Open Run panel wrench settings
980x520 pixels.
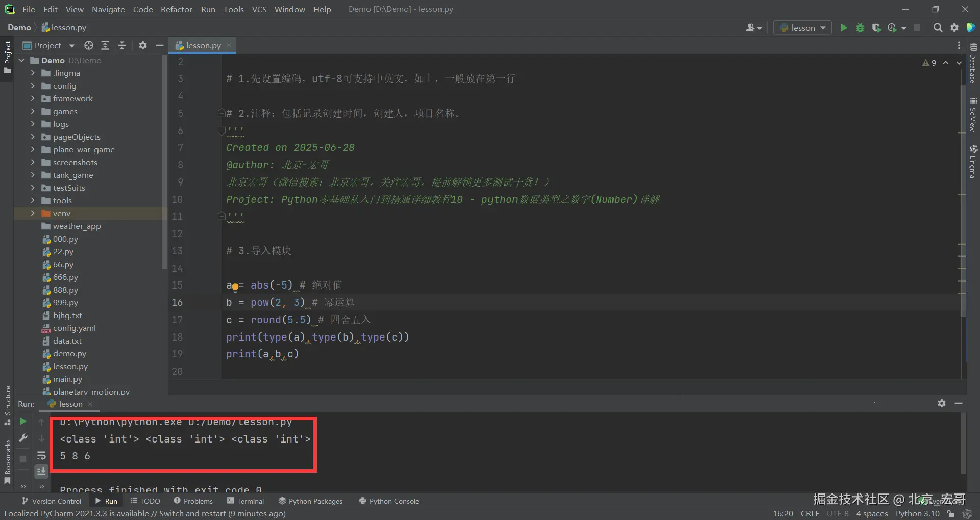pyautogui.click(x=23, y=438)
